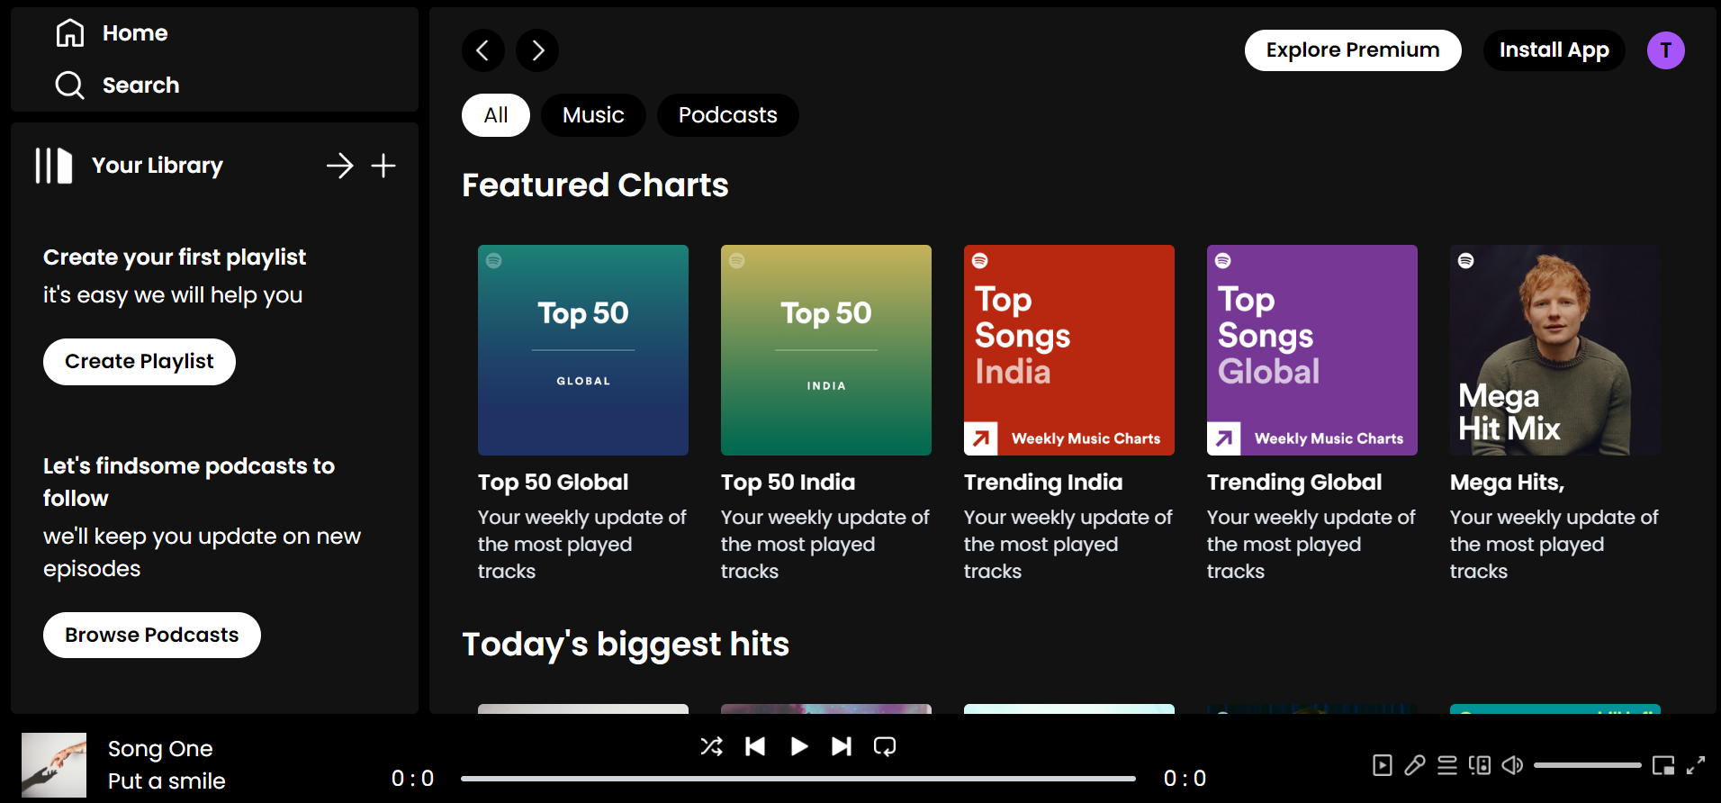Open the Now Playing view icon
Image resolution: width=1721 pixels, height=803 pixels.
(1383, 765)
